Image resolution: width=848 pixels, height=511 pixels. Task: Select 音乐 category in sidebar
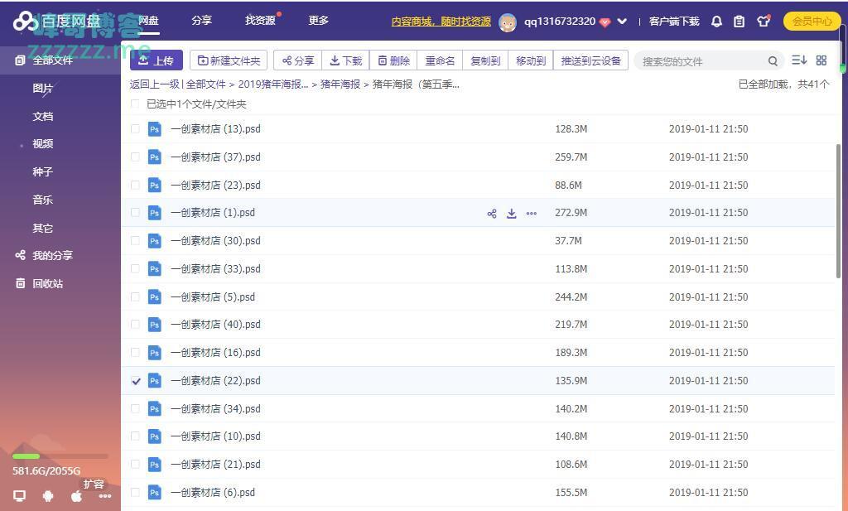pos(43,200)
